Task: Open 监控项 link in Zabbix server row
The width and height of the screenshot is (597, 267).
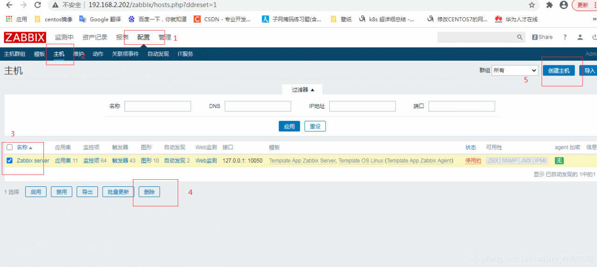Action: click(x=91, y=161)
